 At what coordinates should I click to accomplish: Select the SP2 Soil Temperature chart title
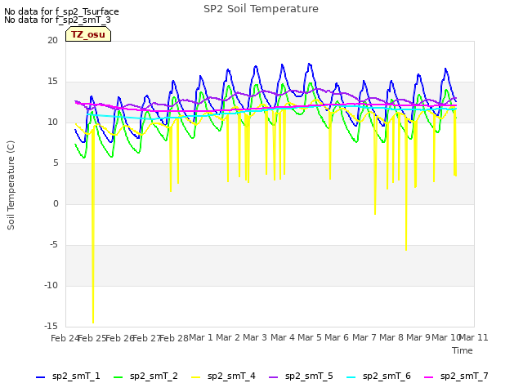click(261, 9)
